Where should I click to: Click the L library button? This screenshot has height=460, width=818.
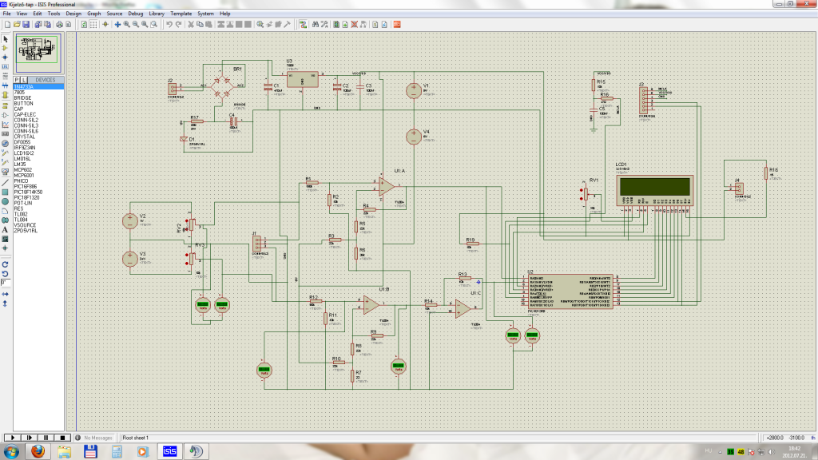pos(23,80)
